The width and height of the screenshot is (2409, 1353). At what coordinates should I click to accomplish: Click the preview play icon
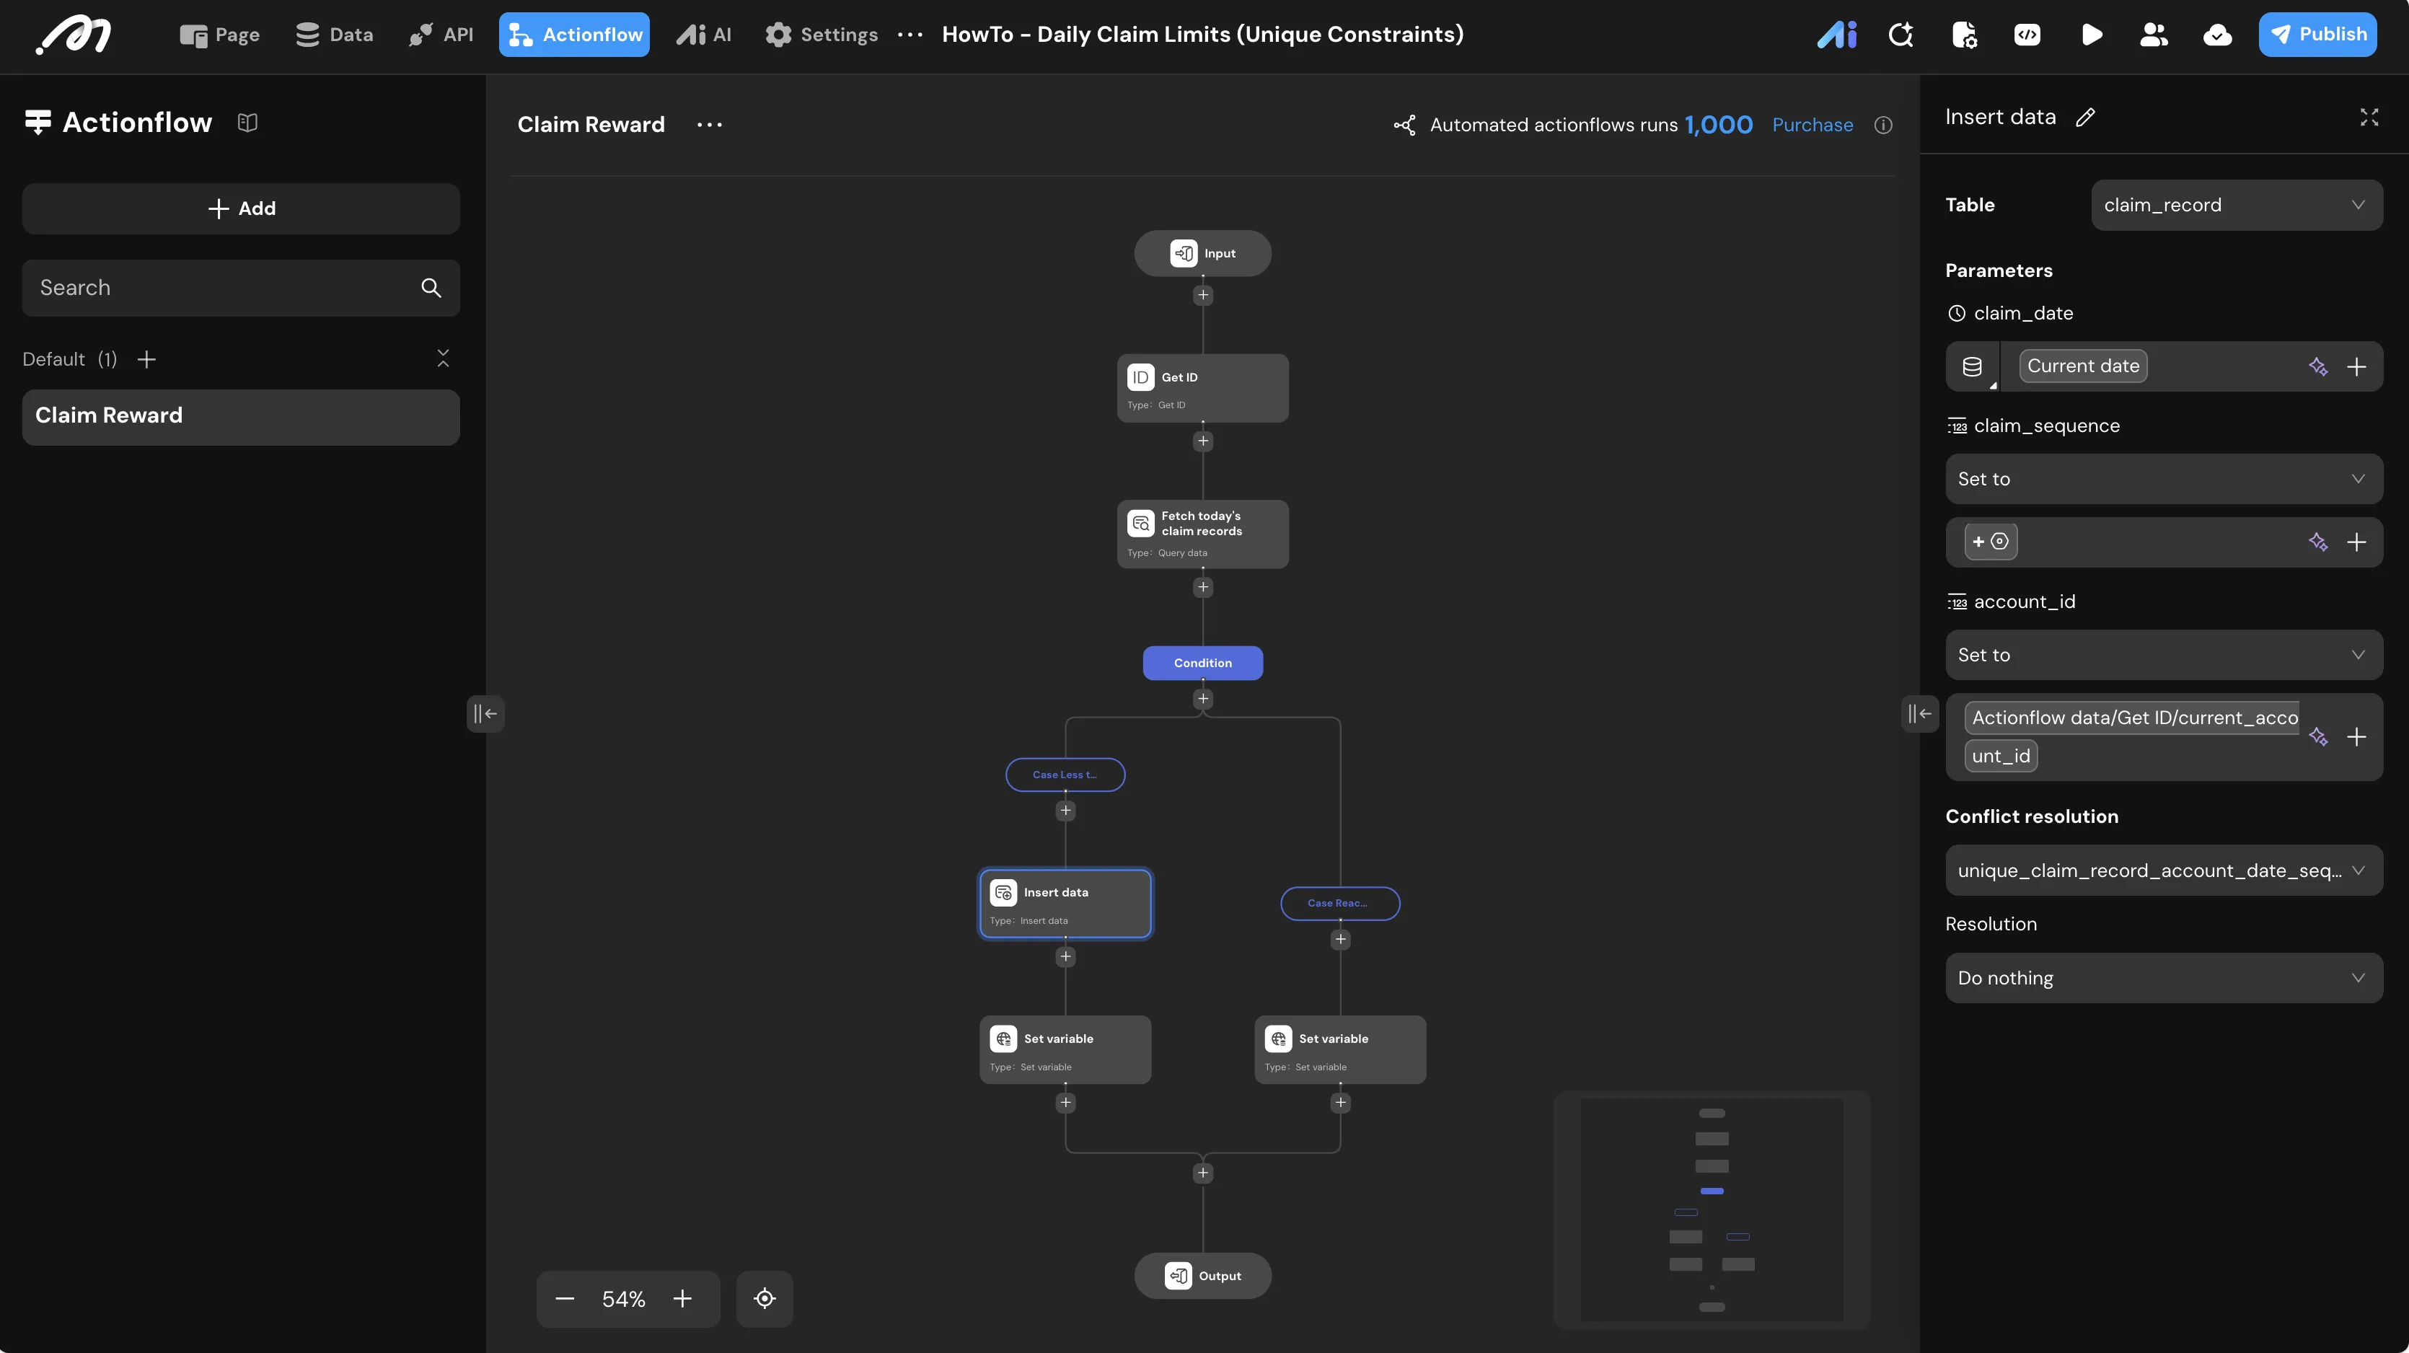click(2091, 35)
